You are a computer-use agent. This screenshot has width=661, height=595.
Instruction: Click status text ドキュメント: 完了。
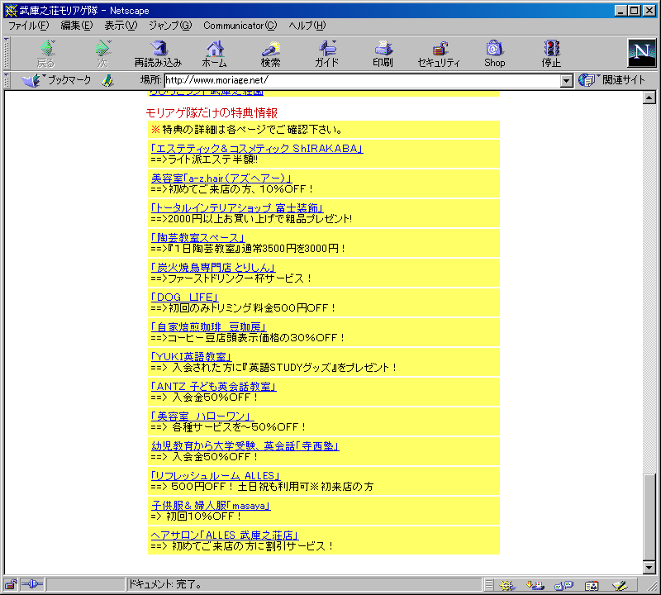click(x=165, y=584)
